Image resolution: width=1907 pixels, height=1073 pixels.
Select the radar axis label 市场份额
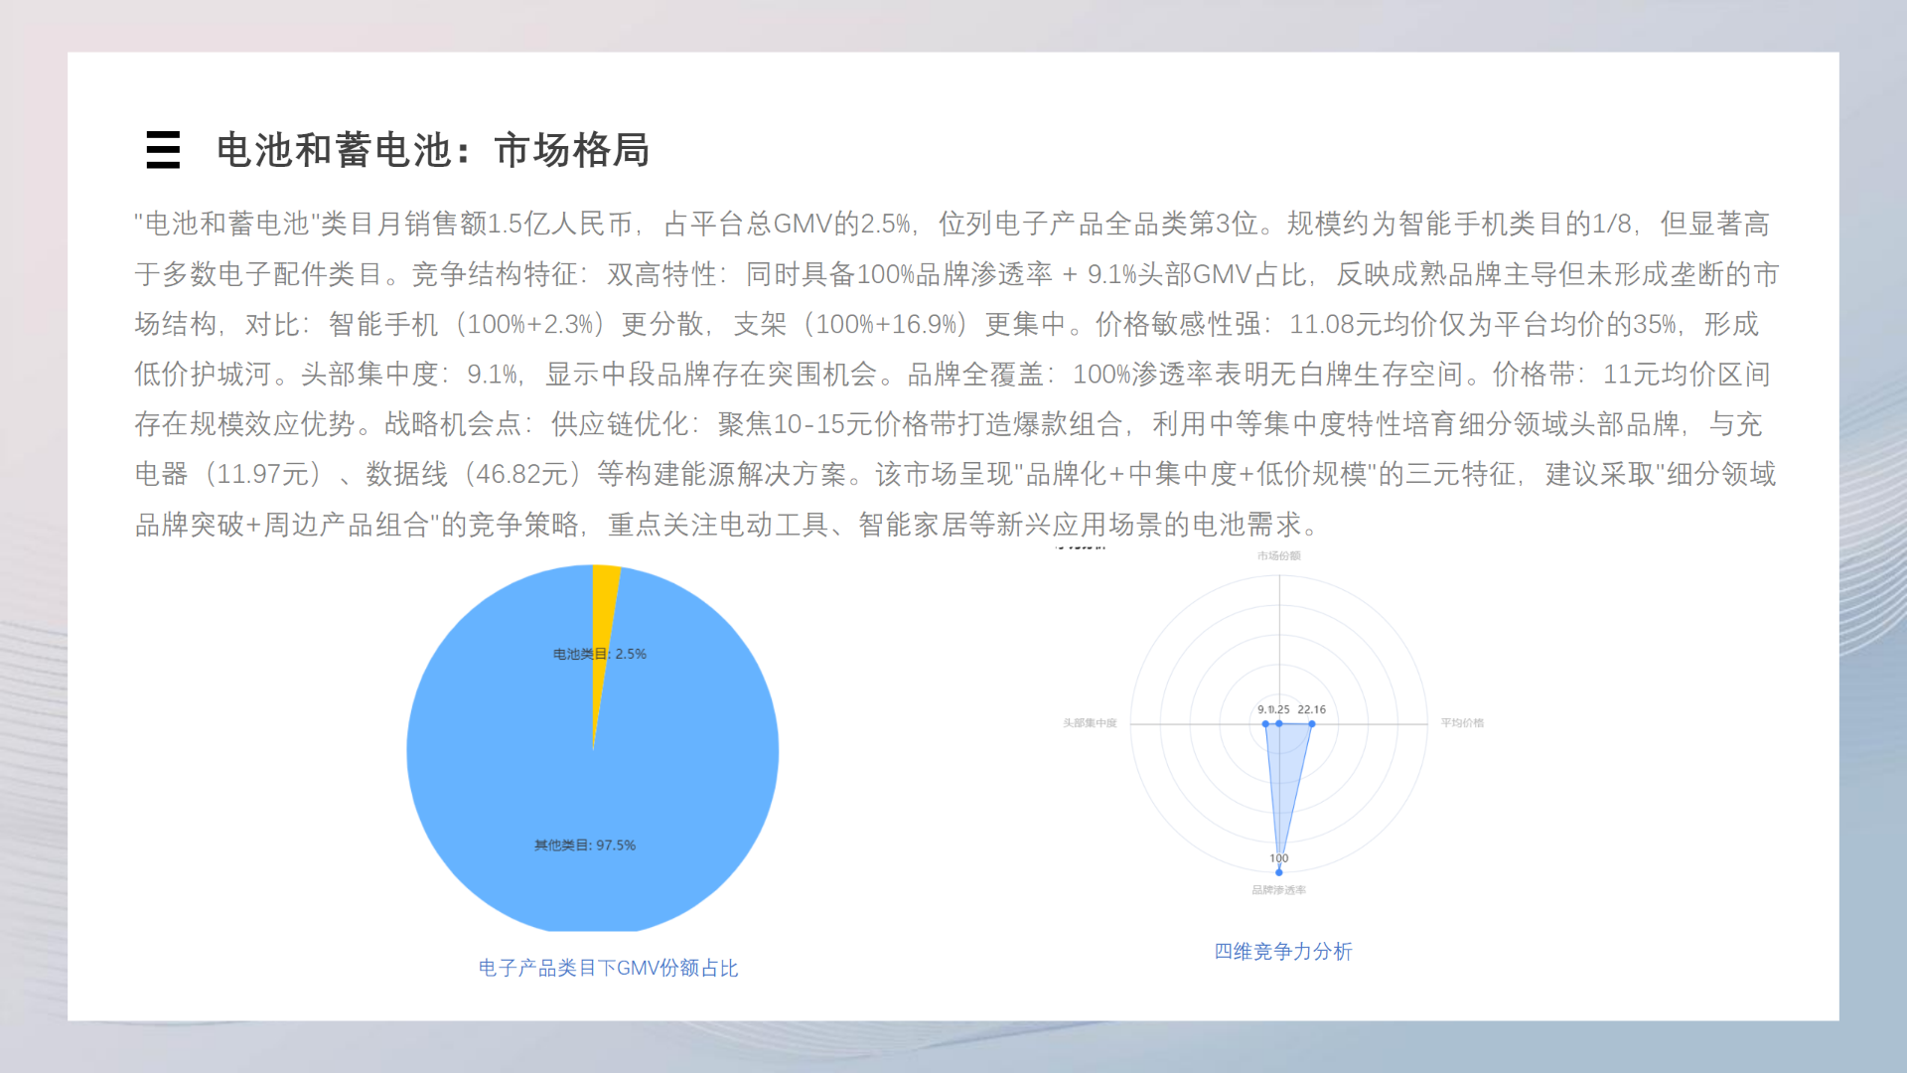tap(1279, 556)
